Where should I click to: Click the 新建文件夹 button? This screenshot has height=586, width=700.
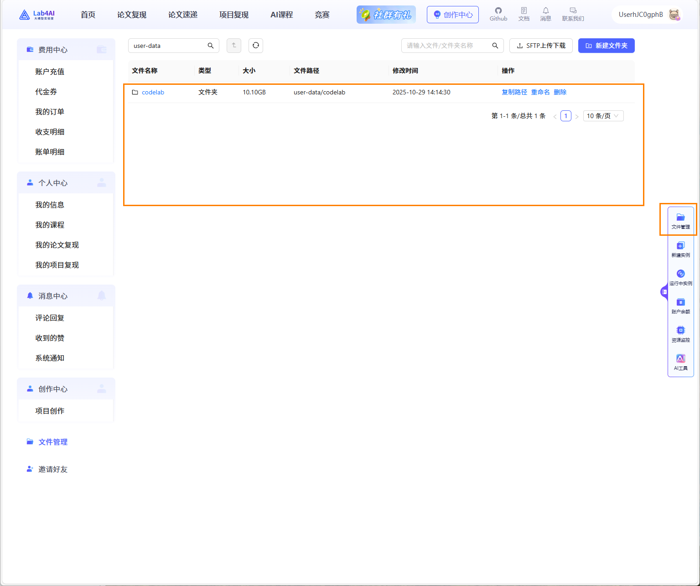click(x=606, y=46)
